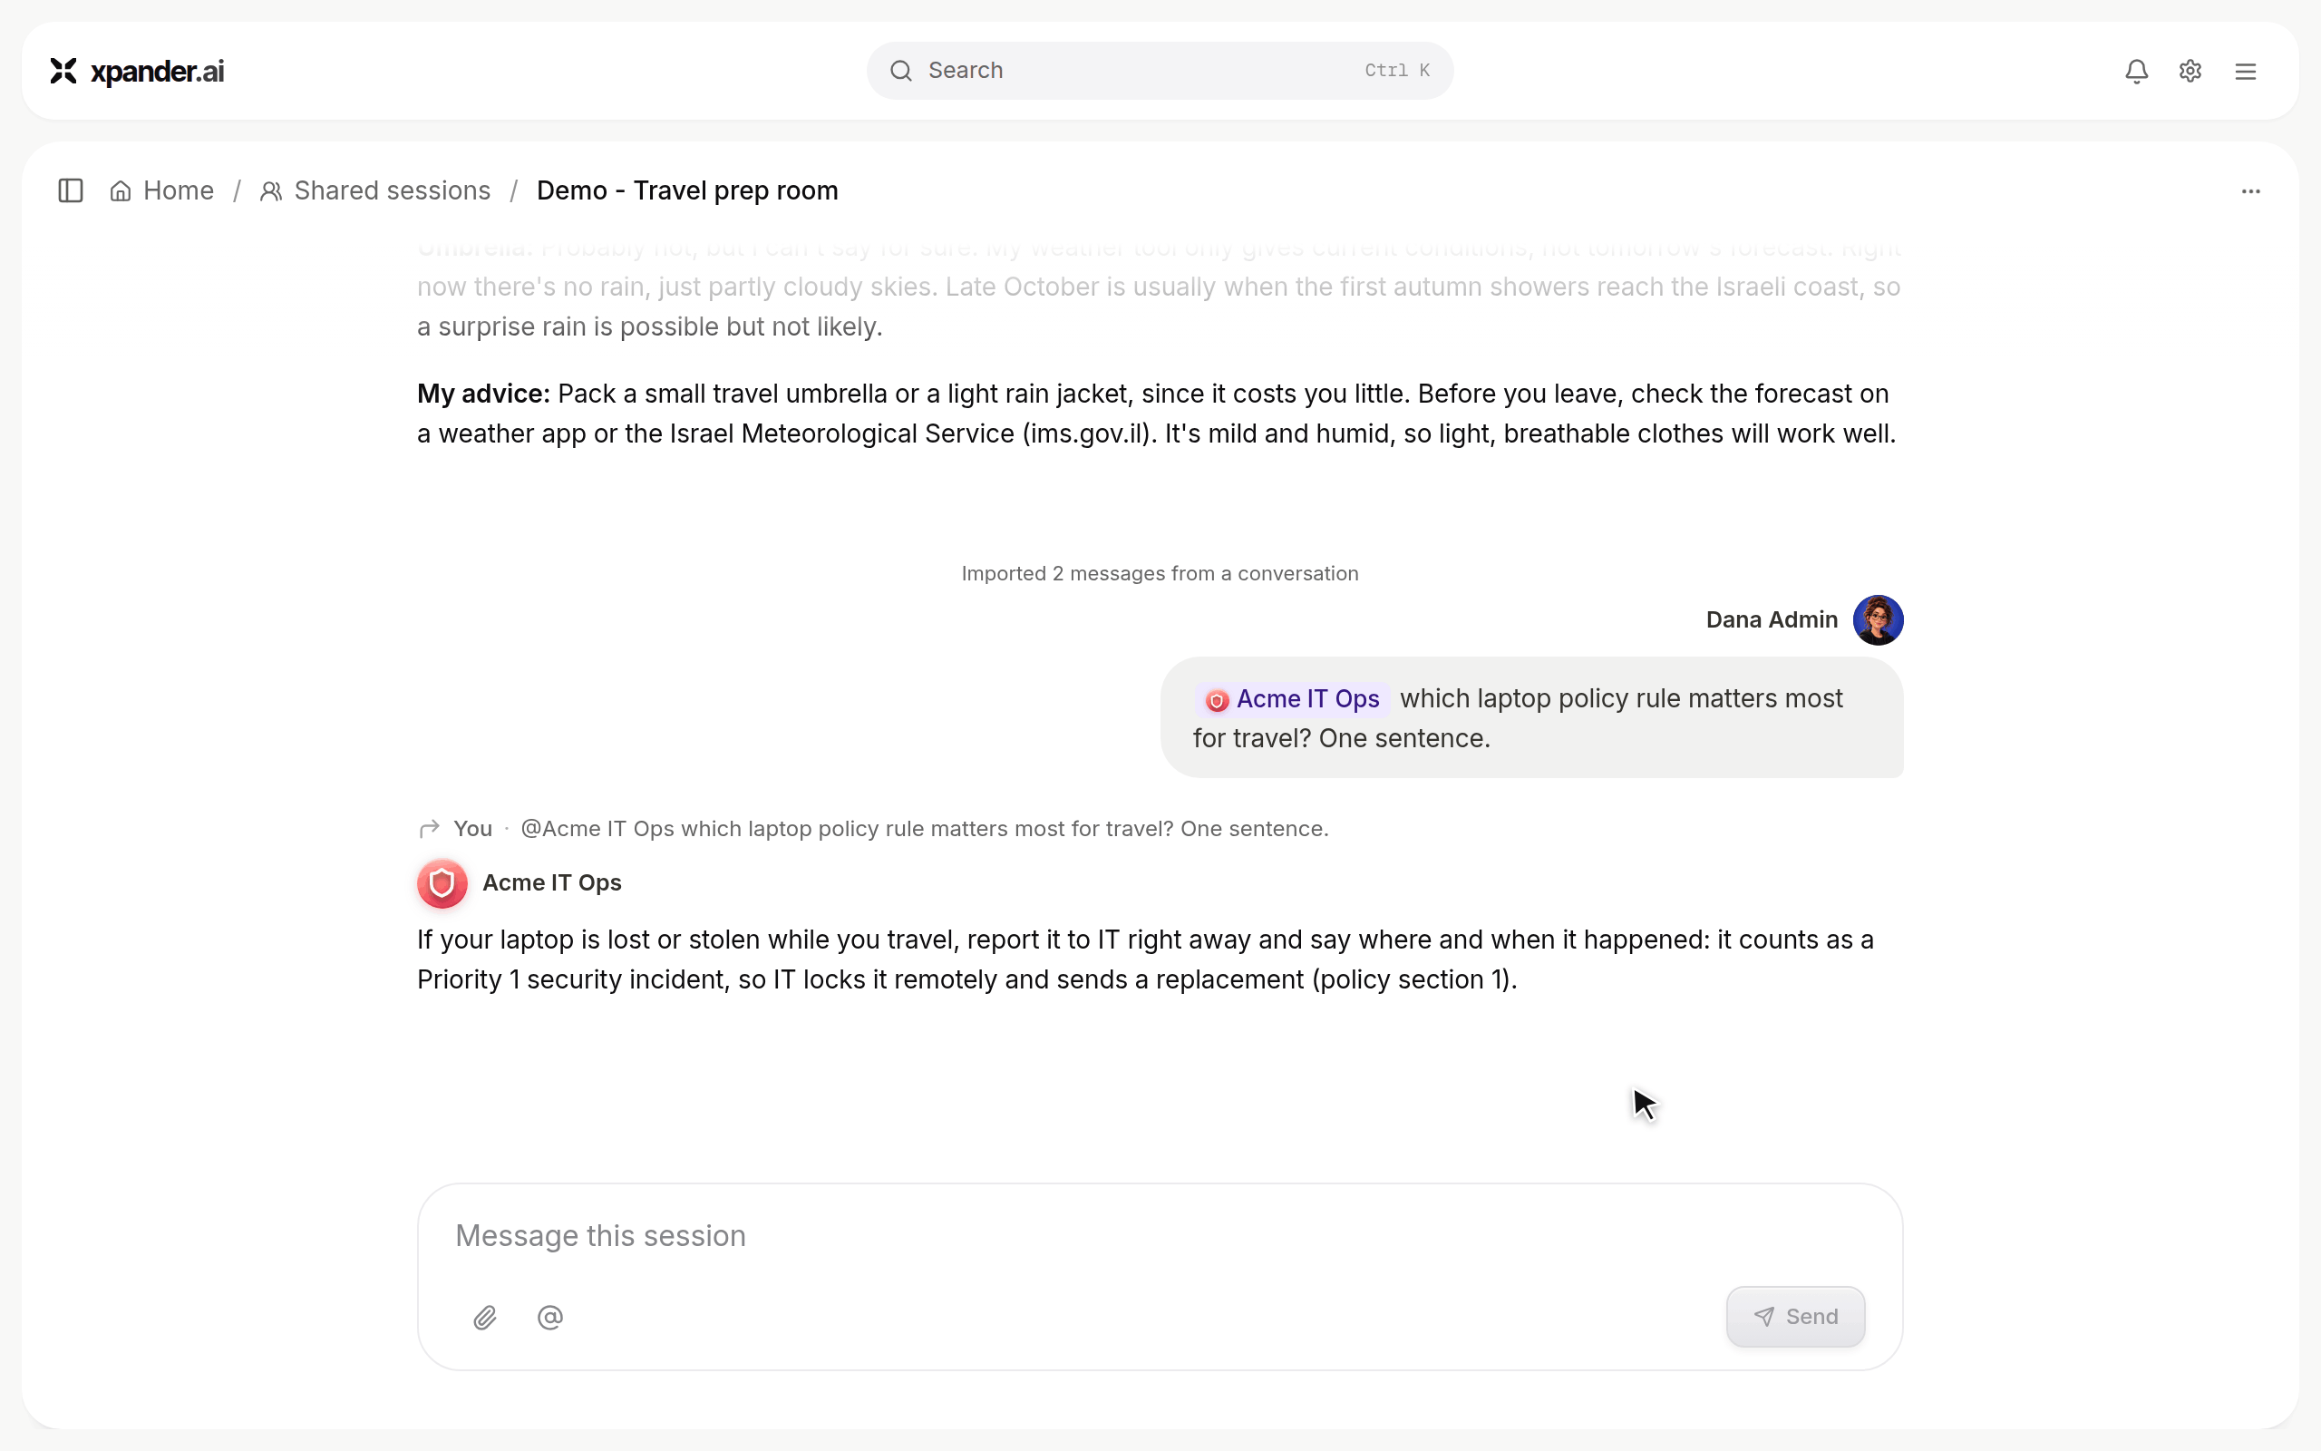Image resolution: width=2321 pixels, height=1451 pixels.
Task: Click the reply arrow icon beside You
Action: pyautogui.click(x=430, y=828)
